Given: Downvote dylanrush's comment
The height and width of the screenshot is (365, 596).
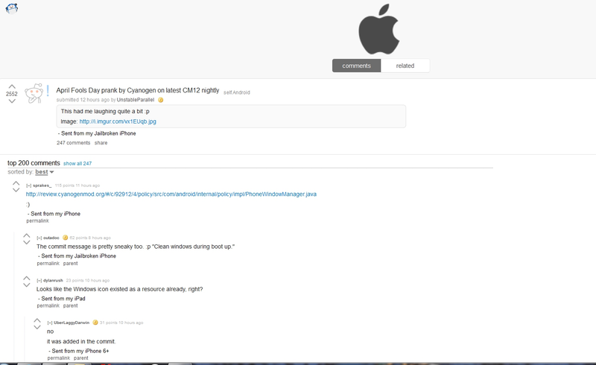Looking at the screenshot, I should click(27, 285).
